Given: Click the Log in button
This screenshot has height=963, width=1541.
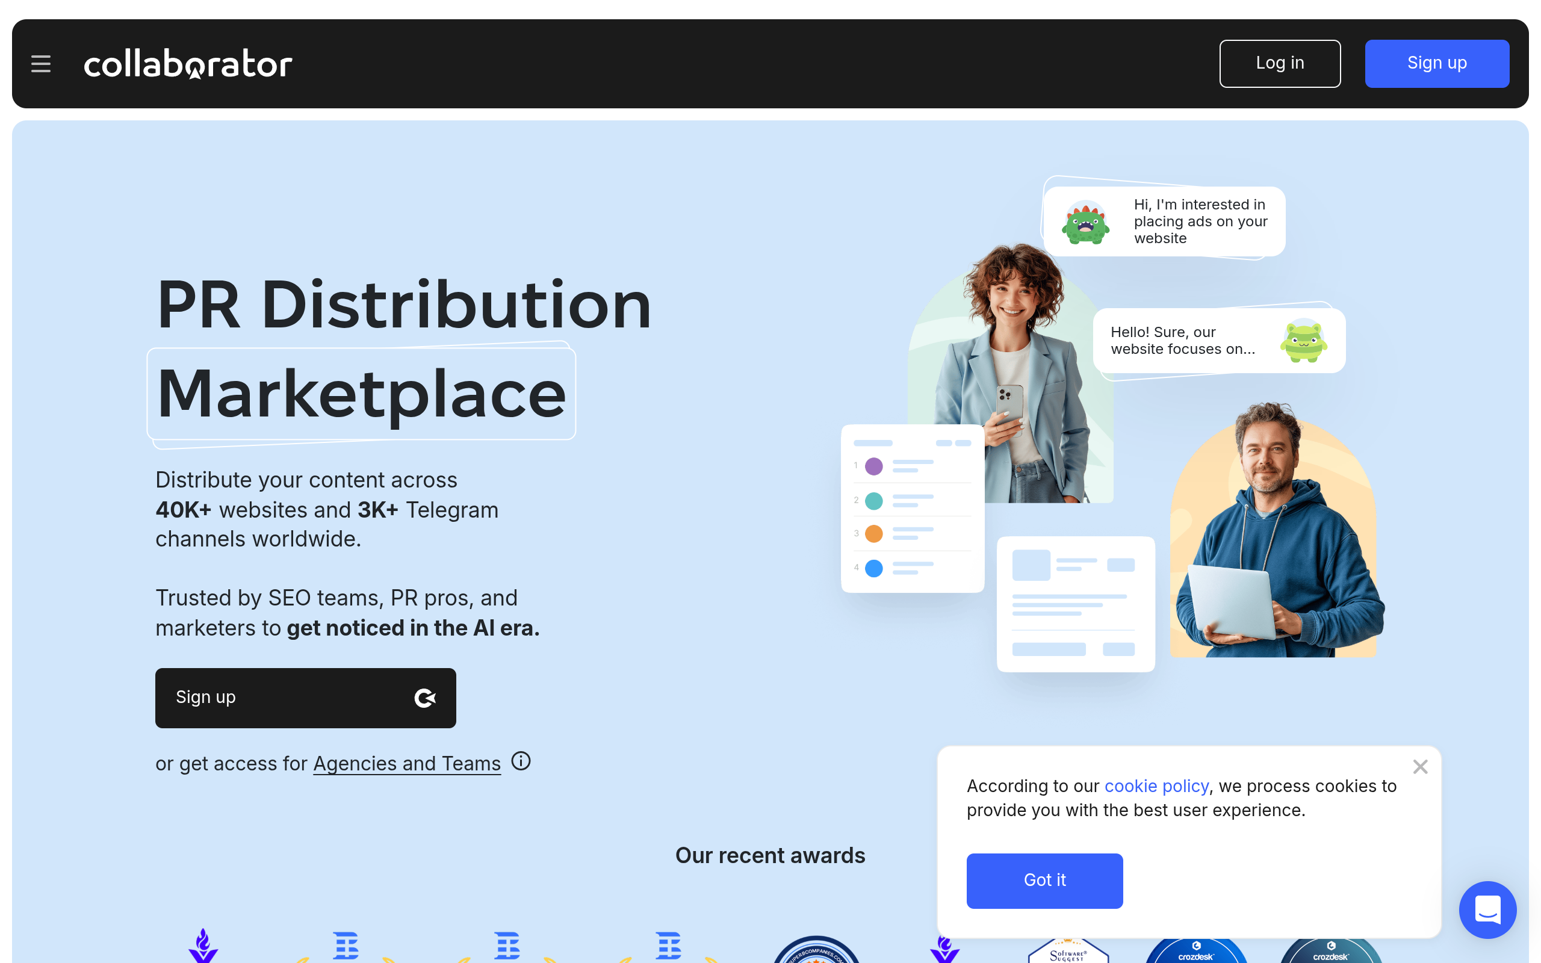Looking at the screenshot, I should pyautogui.click(x=1280, y=64).
